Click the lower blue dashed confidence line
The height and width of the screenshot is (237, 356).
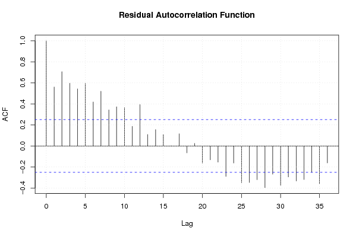pos(187,172)
